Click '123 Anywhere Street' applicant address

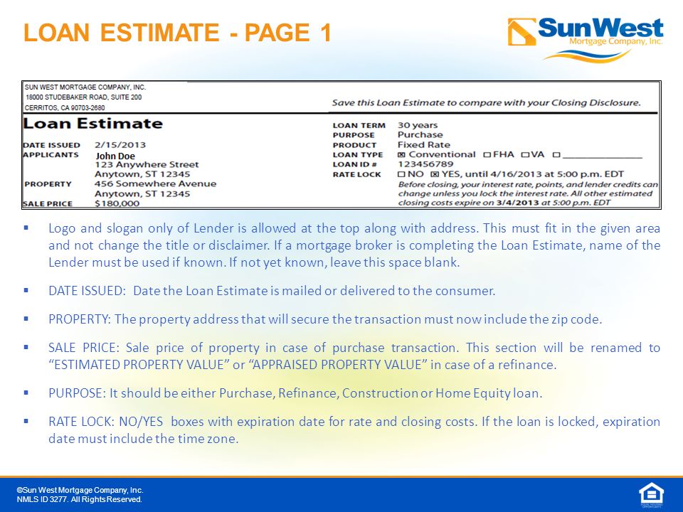pos(147,164)
